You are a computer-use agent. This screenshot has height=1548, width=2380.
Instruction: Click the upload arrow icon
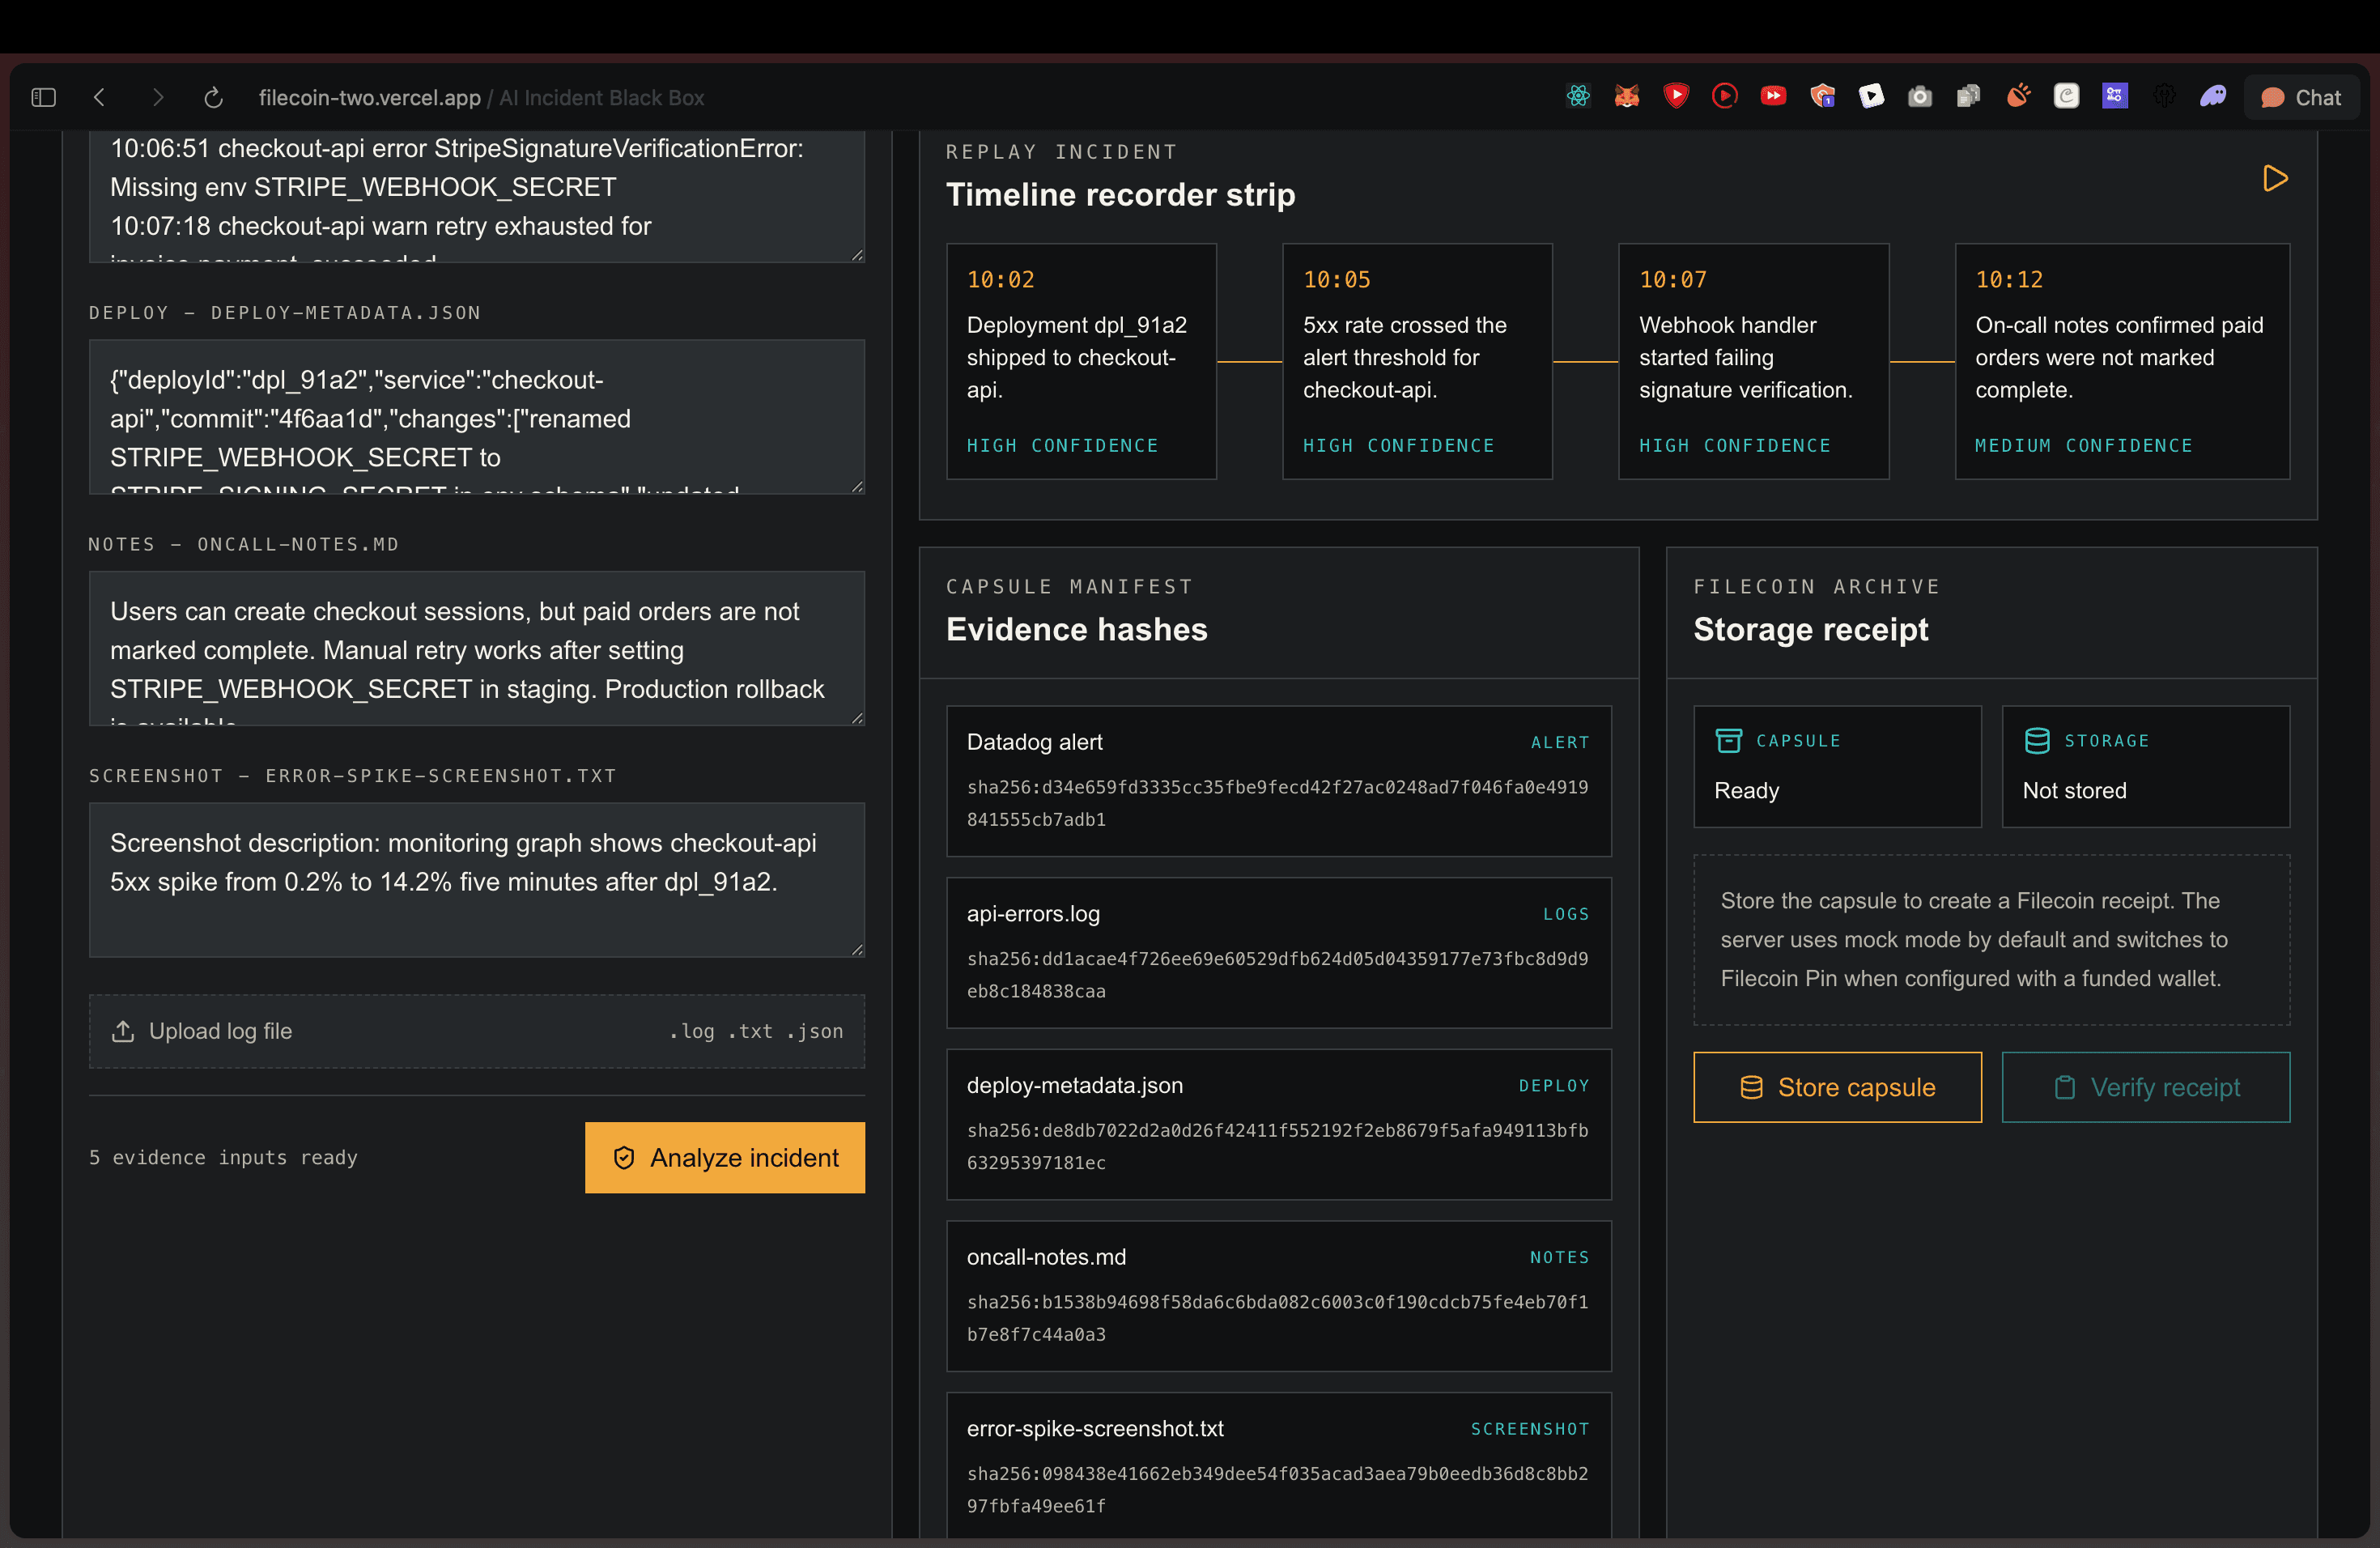[123, 1031]
